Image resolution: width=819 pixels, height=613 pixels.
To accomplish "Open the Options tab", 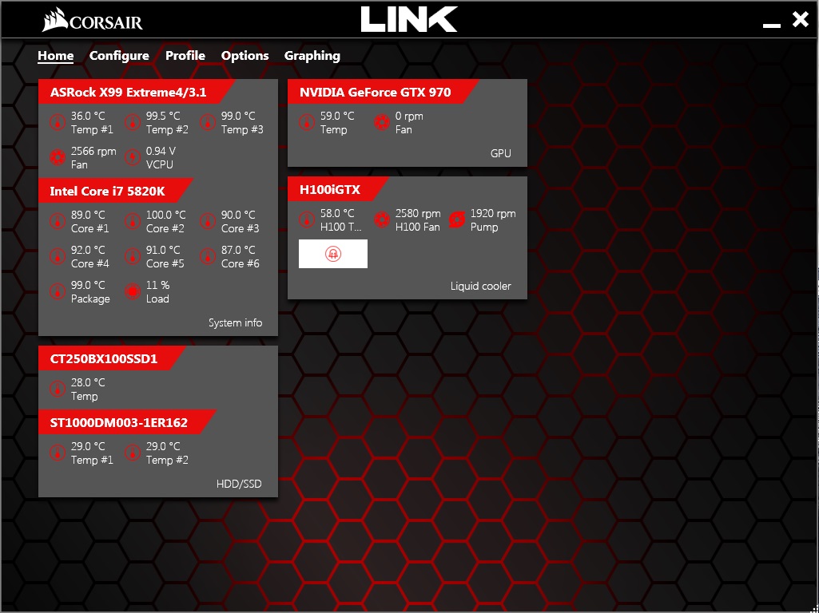I will [245, 56].
